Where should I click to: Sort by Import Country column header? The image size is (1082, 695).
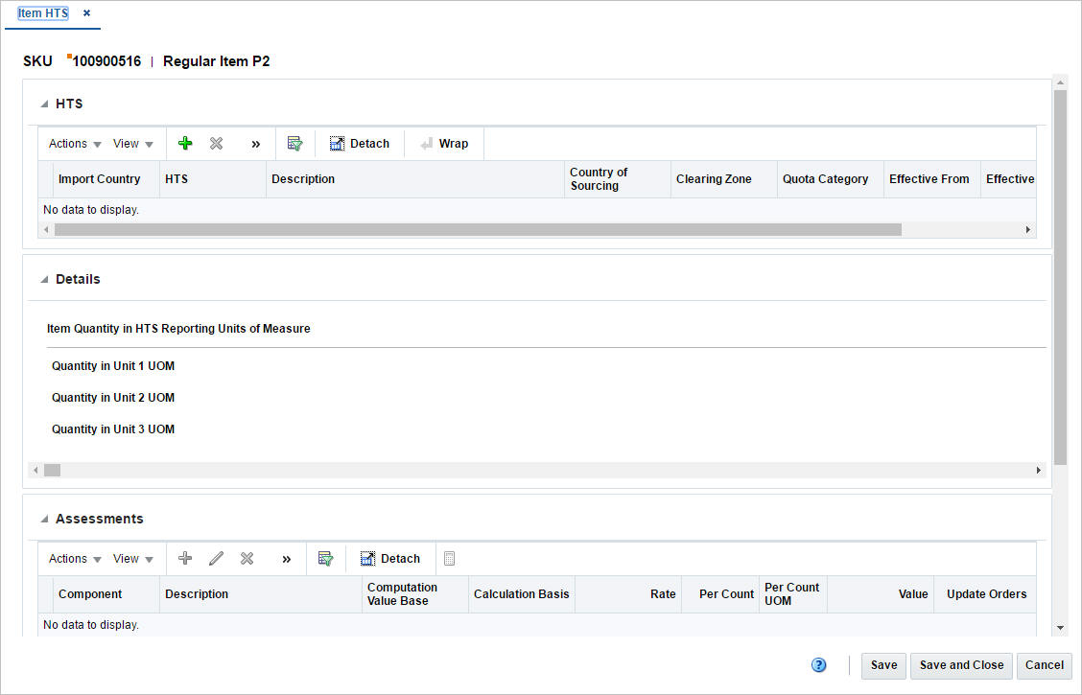click(x=106, y=179)
